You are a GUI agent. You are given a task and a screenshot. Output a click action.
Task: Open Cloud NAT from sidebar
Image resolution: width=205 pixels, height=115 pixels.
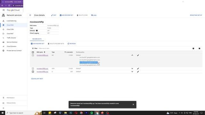(x=10, y=34)
